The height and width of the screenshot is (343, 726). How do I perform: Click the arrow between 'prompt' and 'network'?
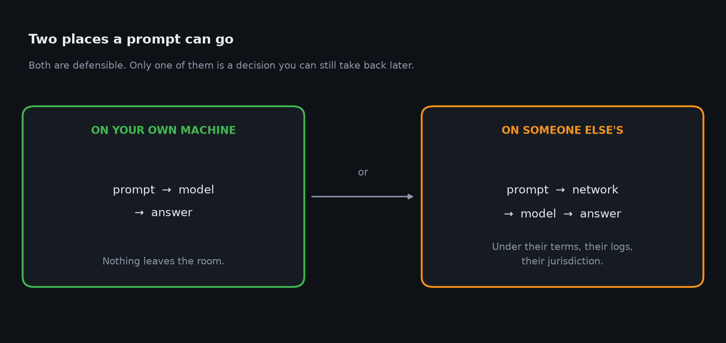coord(560,190)
